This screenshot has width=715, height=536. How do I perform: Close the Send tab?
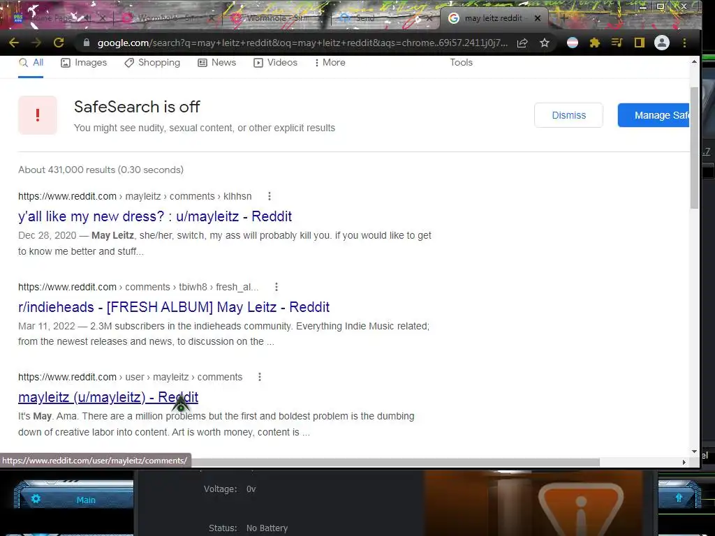(429, 18)
